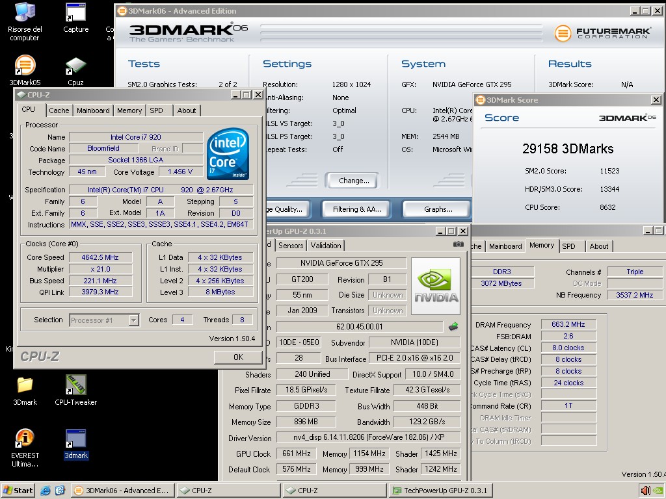Select the 3dmark desktop shortcut
Viewport: 666px width, 499px height.
click(76, 444)
